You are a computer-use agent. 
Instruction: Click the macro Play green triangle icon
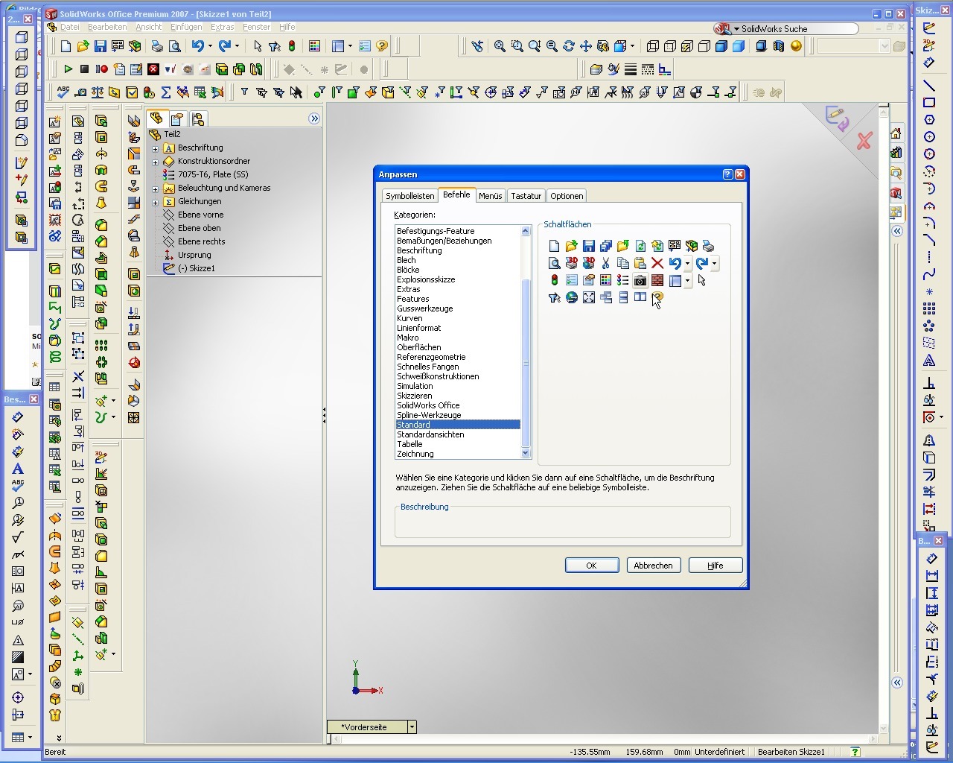point(68,69)
